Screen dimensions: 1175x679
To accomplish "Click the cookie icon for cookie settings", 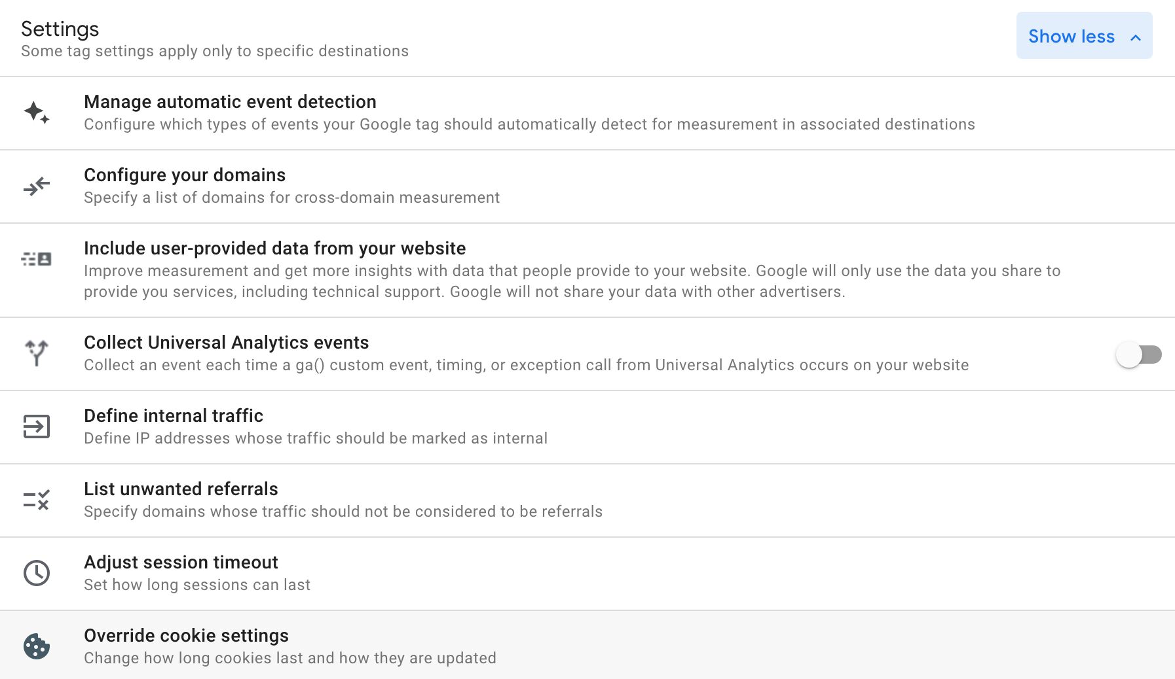I will (x=37, y=646).
